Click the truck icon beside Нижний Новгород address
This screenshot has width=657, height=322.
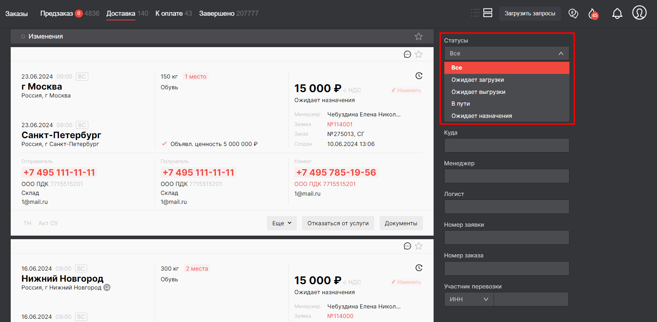point(107,287)
